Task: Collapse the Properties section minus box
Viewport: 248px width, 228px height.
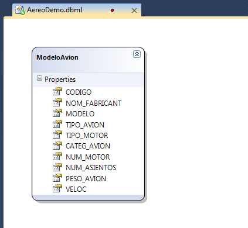Action: (x=39, y=78)
